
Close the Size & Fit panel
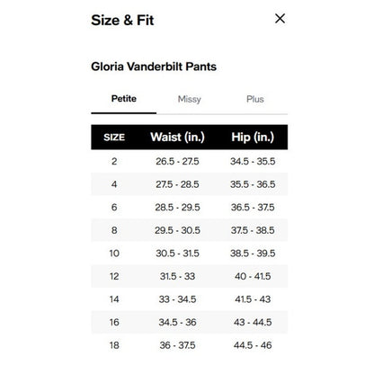point(280,19)
